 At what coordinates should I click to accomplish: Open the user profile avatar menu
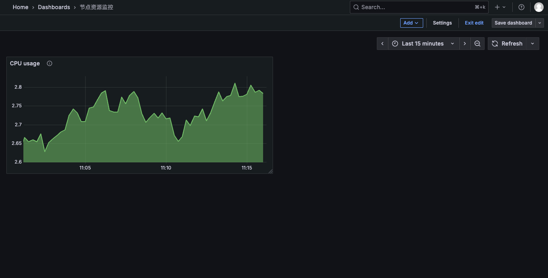click(x=538, y=7)
